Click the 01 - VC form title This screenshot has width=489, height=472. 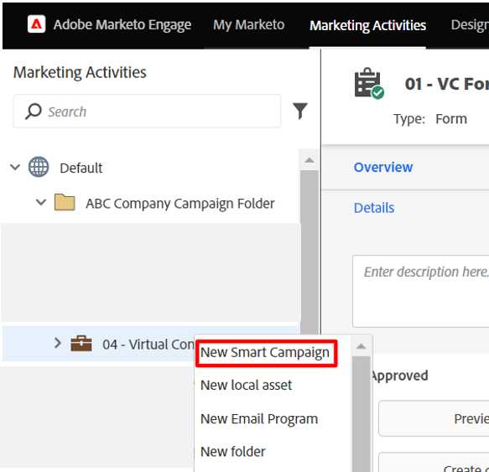[446, 84]
